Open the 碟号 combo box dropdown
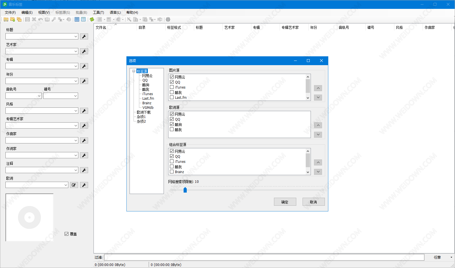455x268 pixels. [76, 96]
